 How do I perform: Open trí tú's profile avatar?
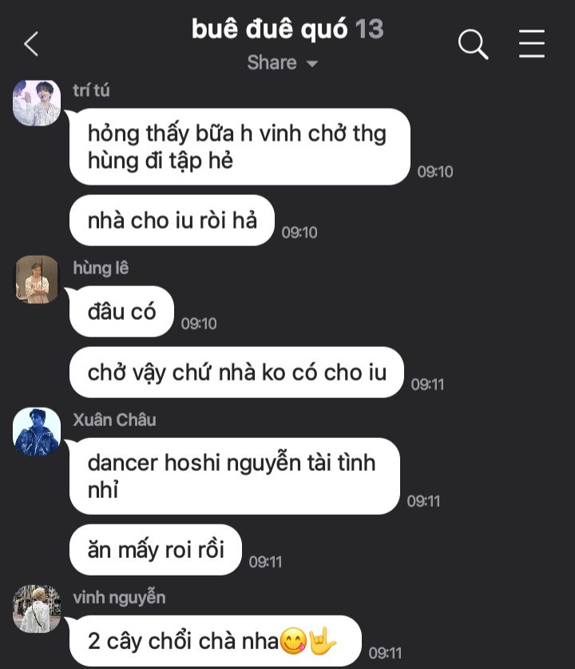tap(37, 103)
